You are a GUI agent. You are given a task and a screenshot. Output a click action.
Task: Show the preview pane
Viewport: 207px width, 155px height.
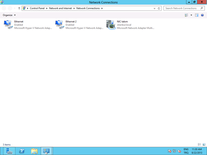point(197,15)
